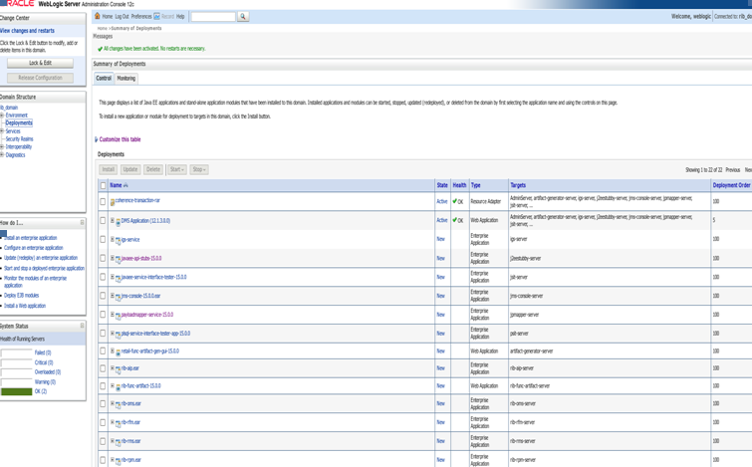752x467 pixels.
Task: Open Deploy EJB modules help link
Action: click(22, 296)
